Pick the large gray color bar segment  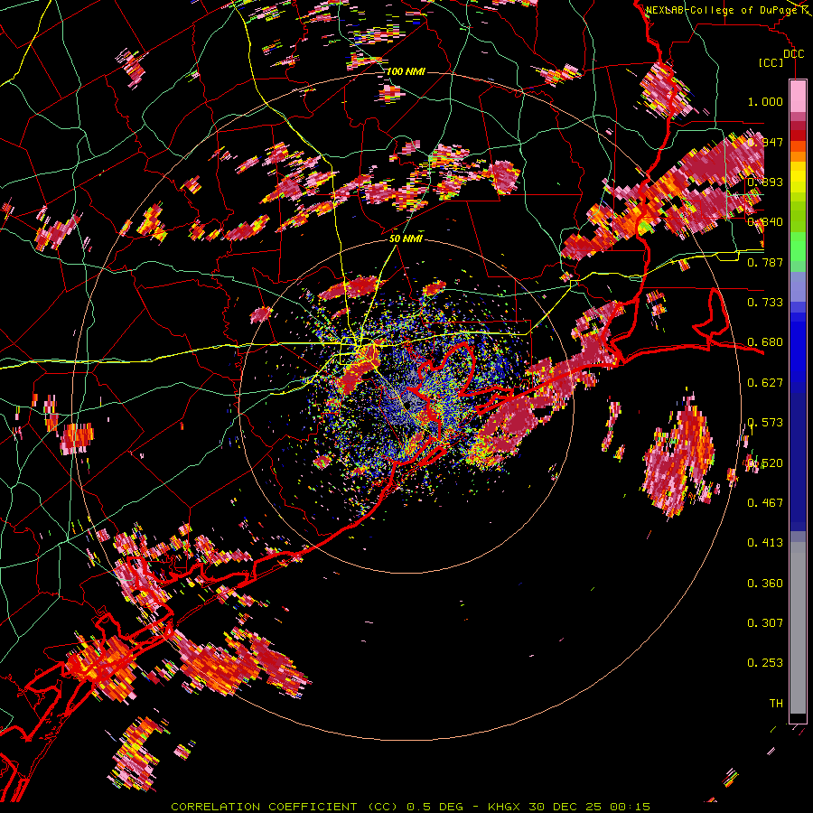[x=798, y=628]
